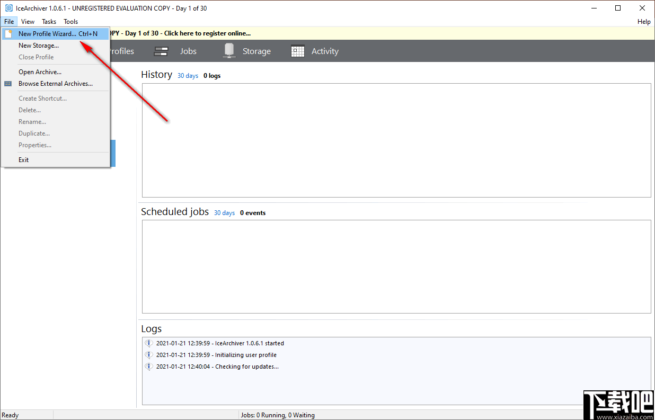Change History 30 days range link
This screenshot has height=420, width=655.
[x=188, y=76]
